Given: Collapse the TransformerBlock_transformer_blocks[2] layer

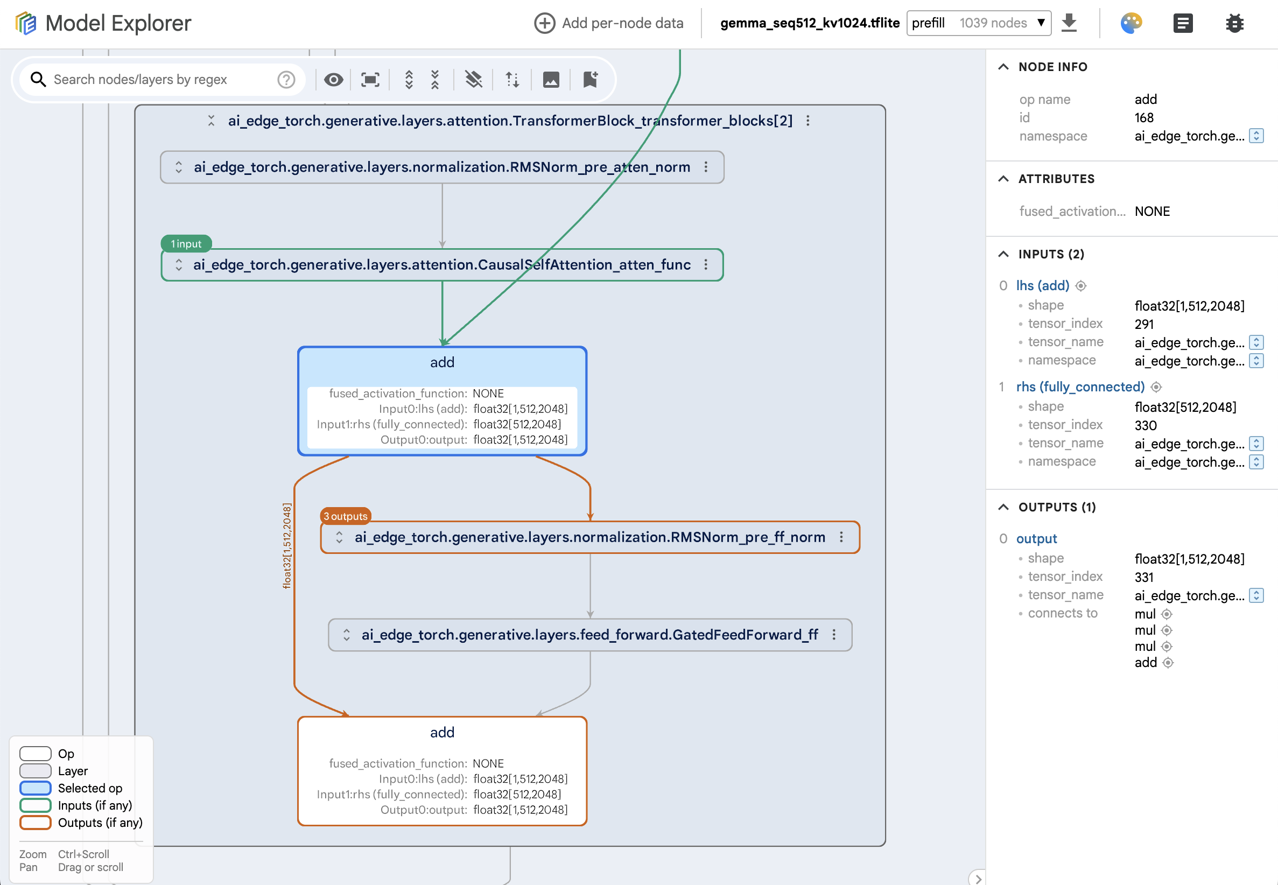Looking at the screenshot, I should [x=211, y=121].
